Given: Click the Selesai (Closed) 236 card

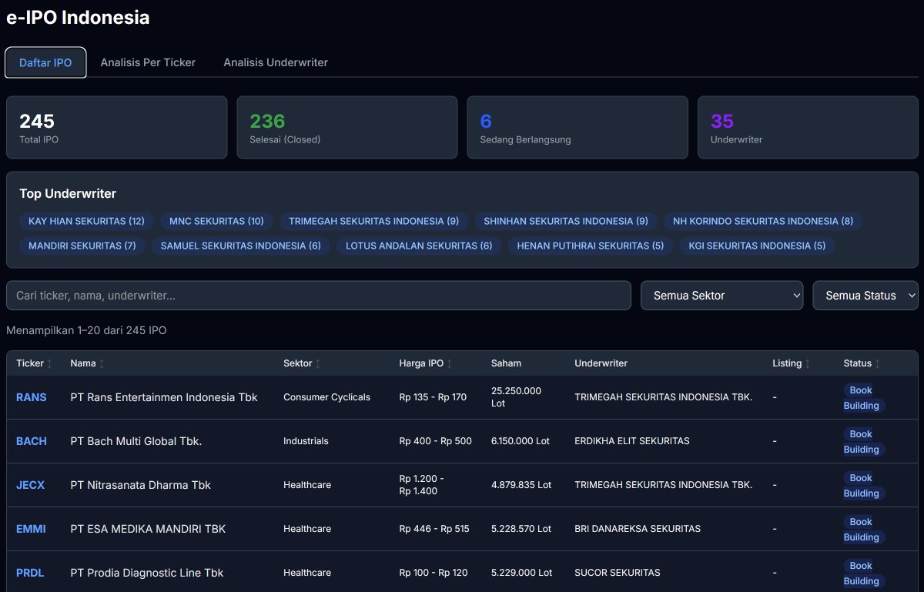Looking at the screenshot, I should 347,128.
